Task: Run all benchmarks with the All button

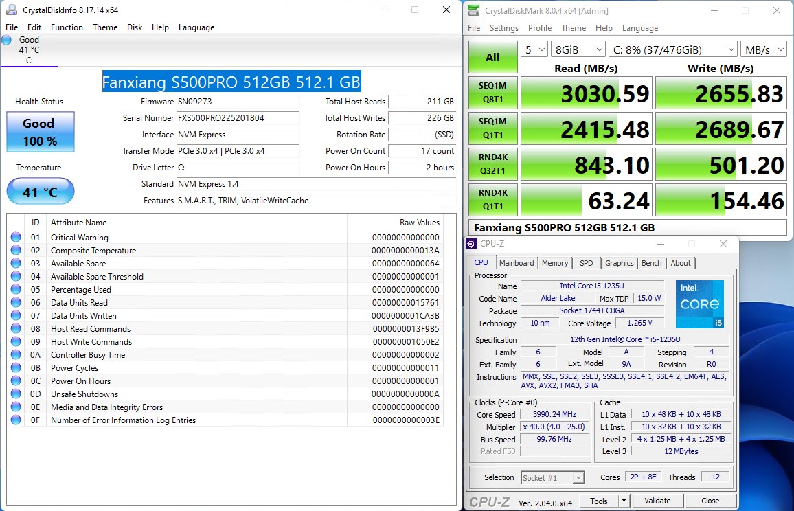Action: click(492, 57)
